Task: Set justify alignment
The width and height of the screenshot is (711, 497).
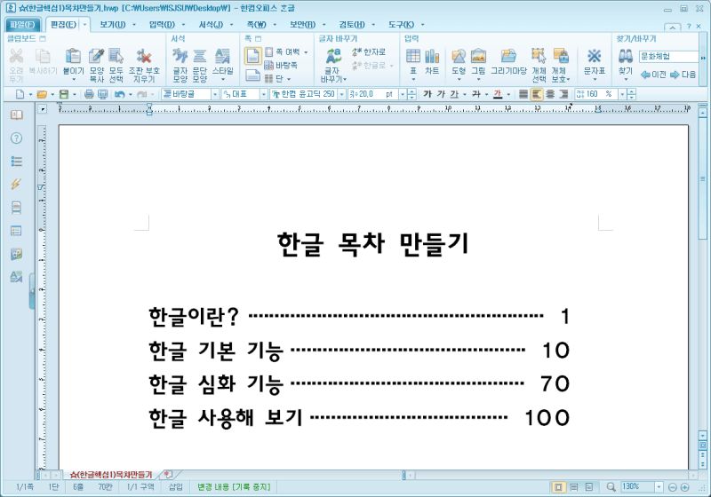Action: 523,94
